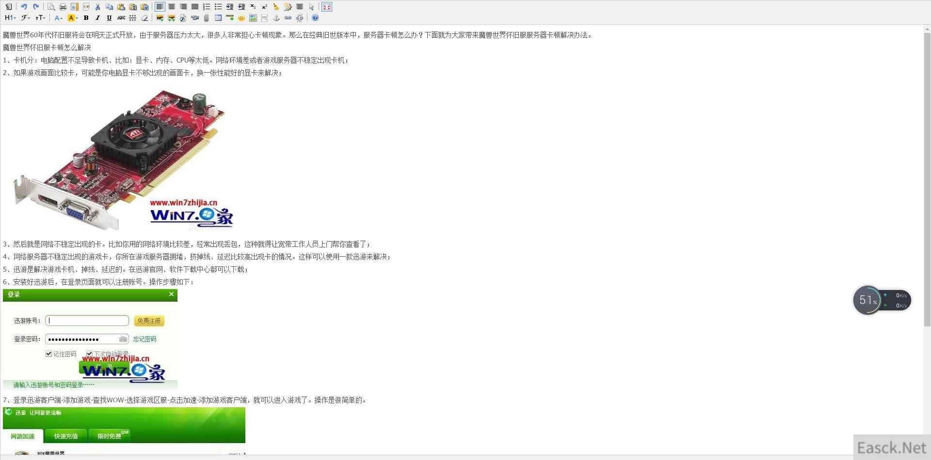This screenshot has height=460, width=931.
Task: Open the line height options
Action: tap(132, 18)
